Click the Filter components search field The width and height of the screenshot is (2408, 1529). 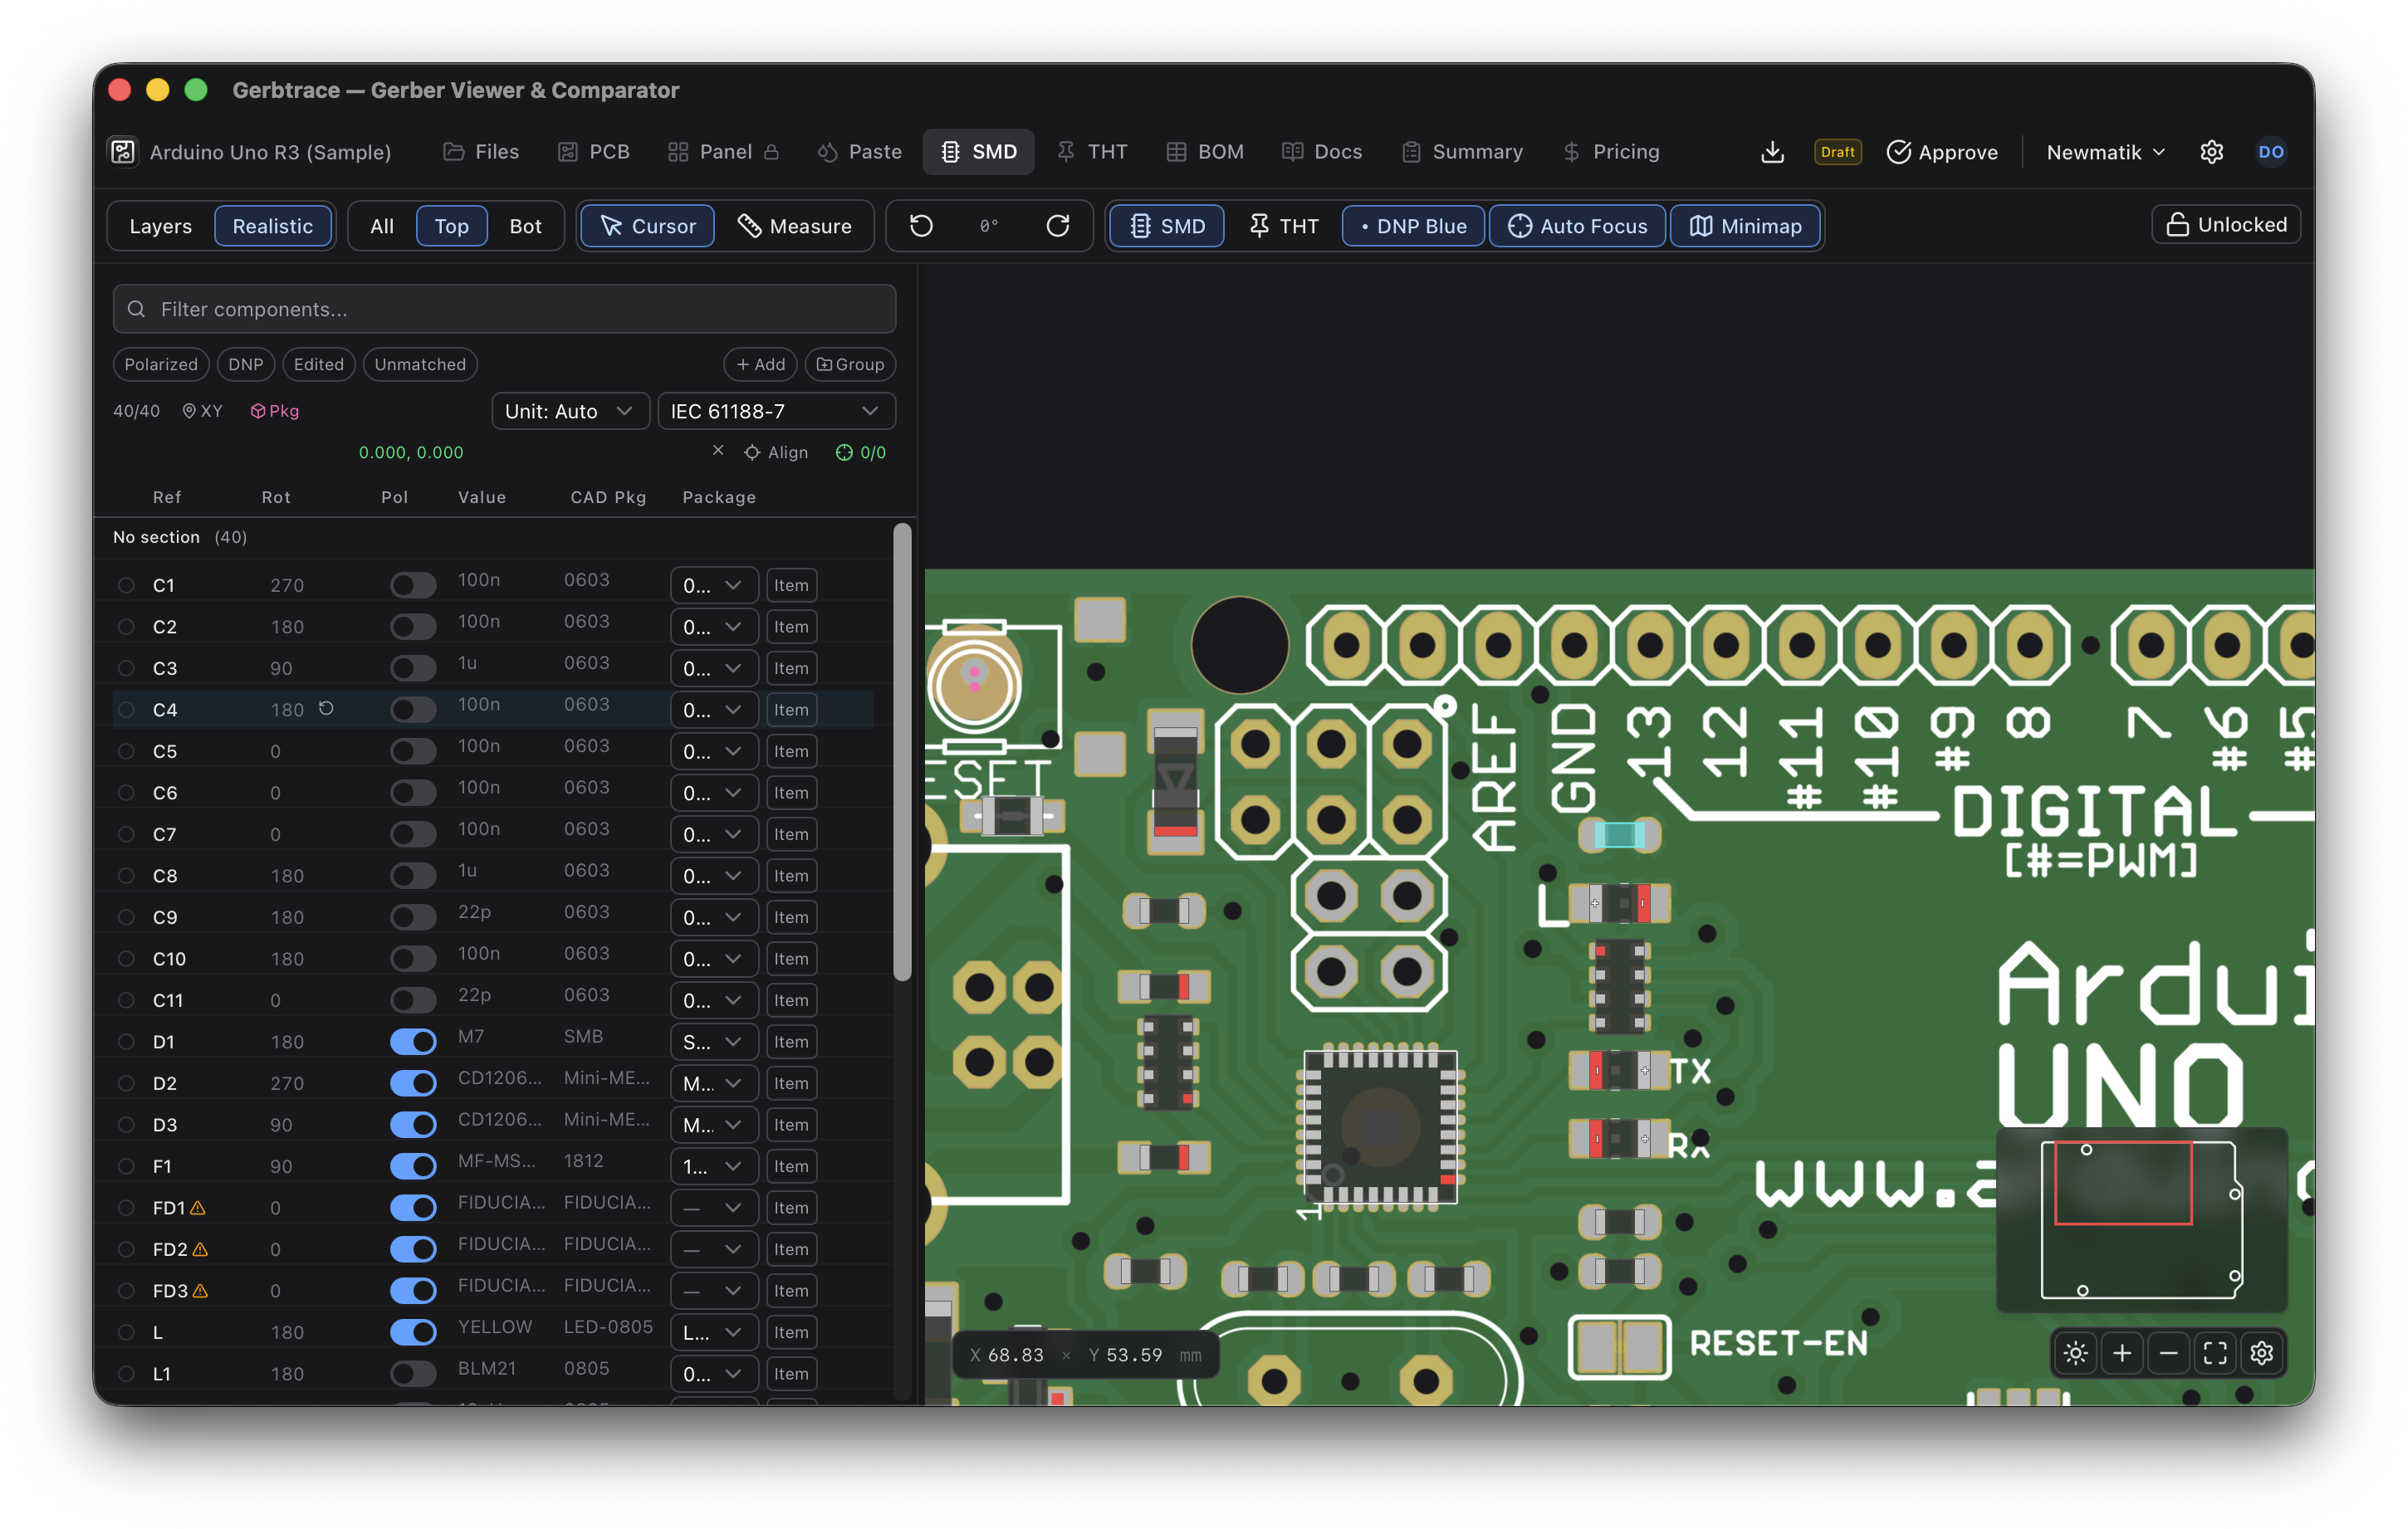505,309
